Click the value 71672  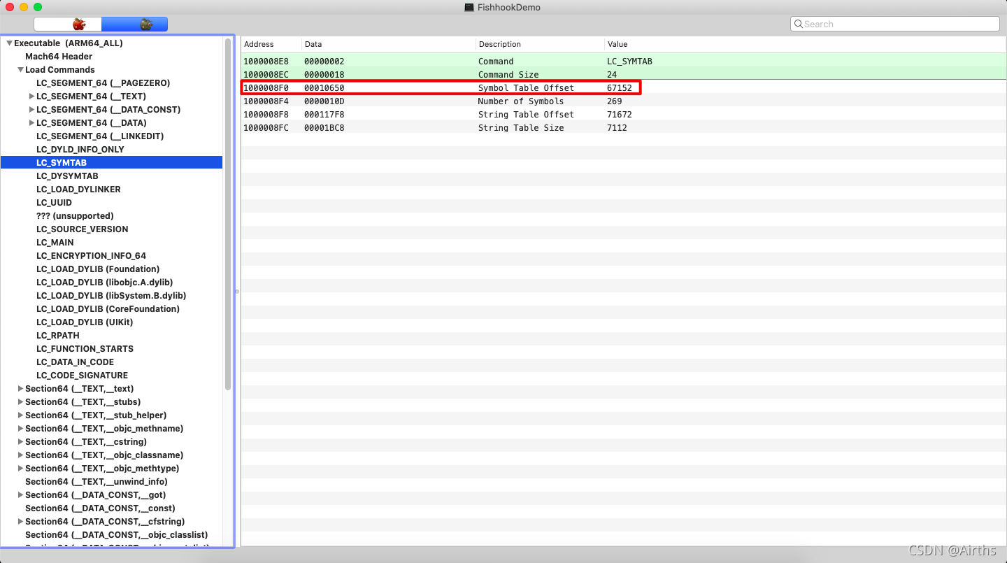click(620, 115)
